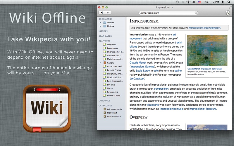
Task: Open the Wi-Fi menu bar icon
Action: pos(188,2)
